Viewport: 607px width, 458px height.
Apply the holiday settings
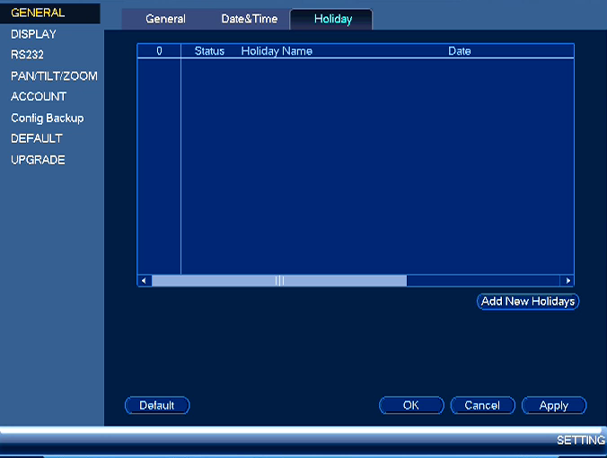point(554,405)
